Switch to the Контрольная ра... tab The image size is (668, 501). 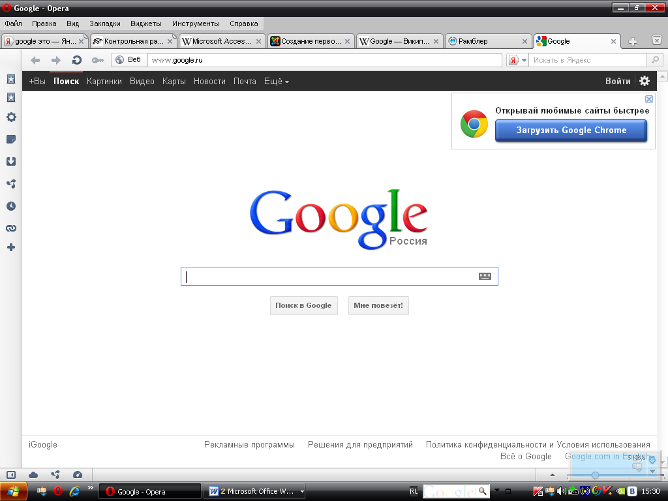click(133, 41)
